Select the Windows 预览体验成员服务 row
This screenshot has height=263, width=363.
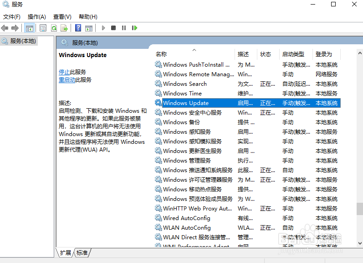point(247,199)
